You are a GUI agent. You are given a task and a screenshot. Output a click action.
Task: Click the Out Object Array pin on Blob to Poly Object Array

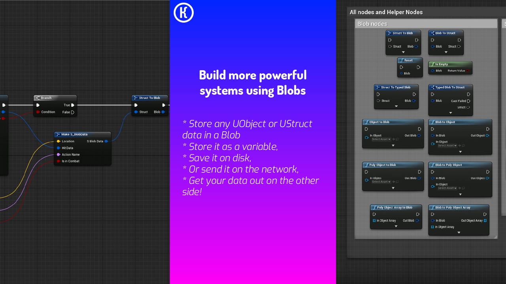(x=485, y=221)
